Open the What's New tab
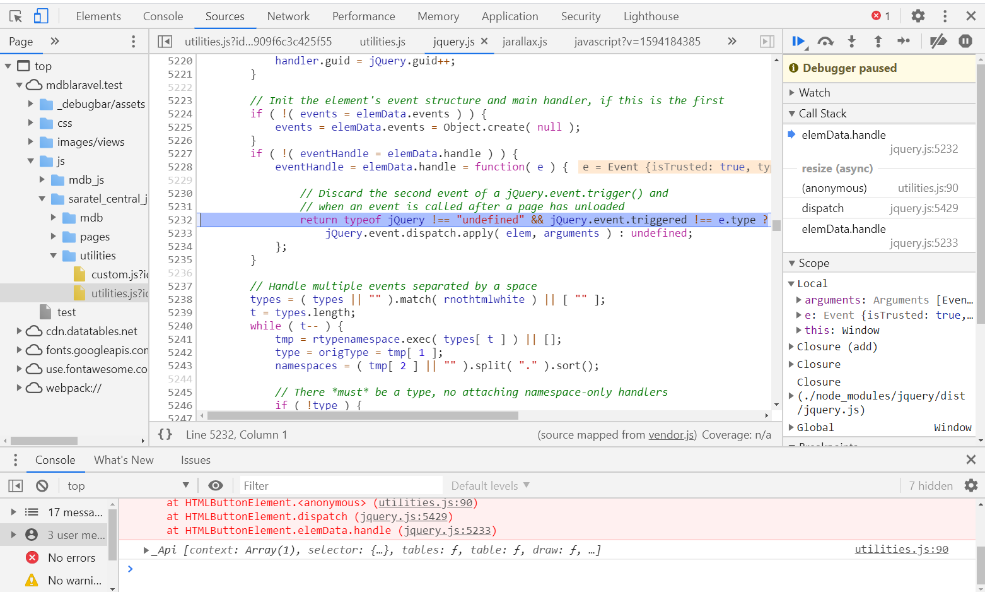 pyautogui.click(x=124, y=460)
